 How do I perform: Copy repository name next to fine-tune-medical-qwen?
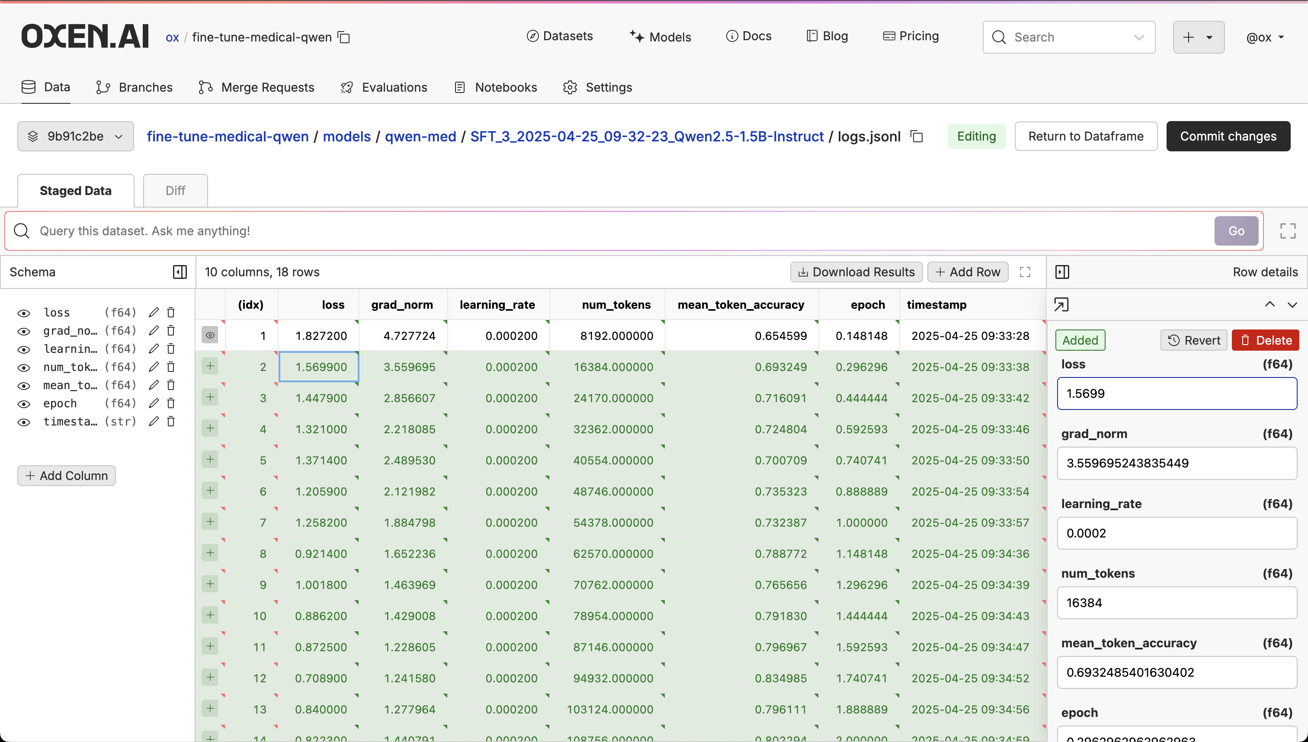(x=344, y=37)
